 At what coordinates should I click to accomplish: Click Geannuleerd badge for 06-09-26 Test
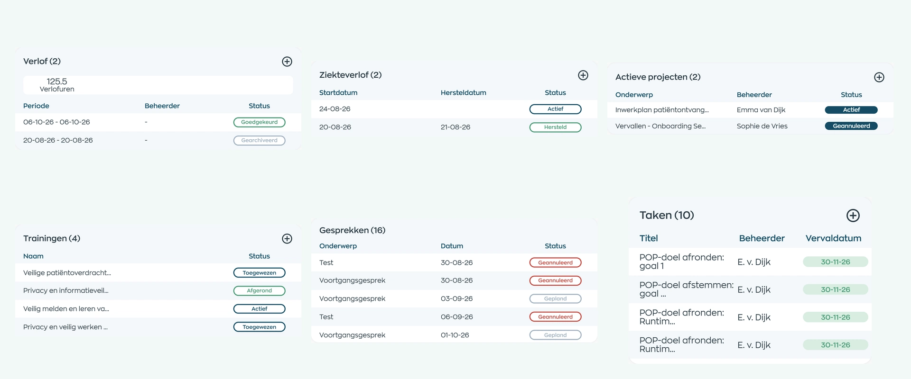(x=555, y=317)
